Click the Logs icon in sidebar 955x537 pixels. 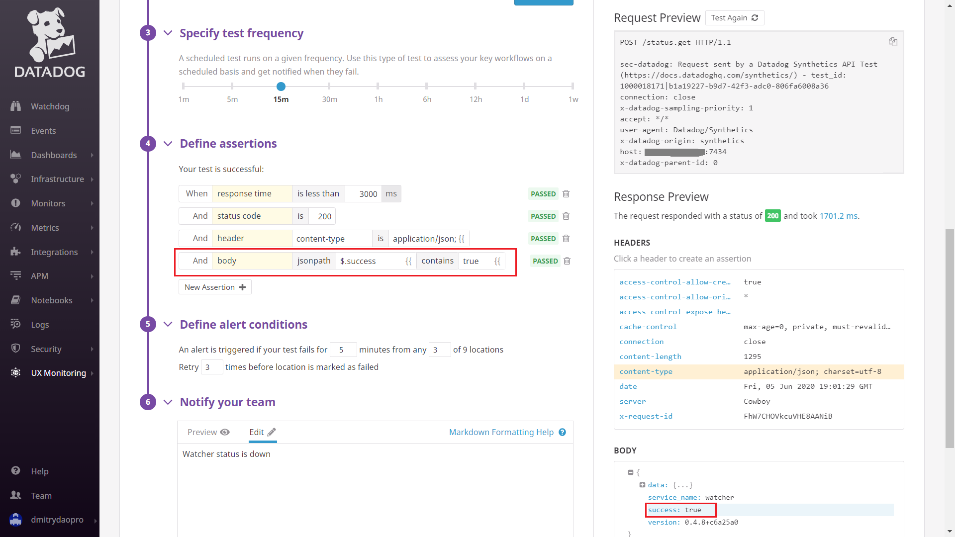tap(16, 324)
